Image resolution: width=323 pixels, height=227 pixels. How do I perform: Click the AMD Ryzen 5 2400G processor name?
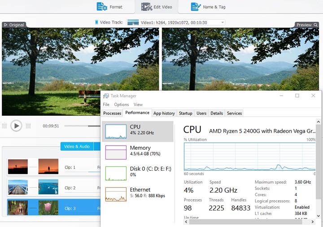[x=262, y=131]
